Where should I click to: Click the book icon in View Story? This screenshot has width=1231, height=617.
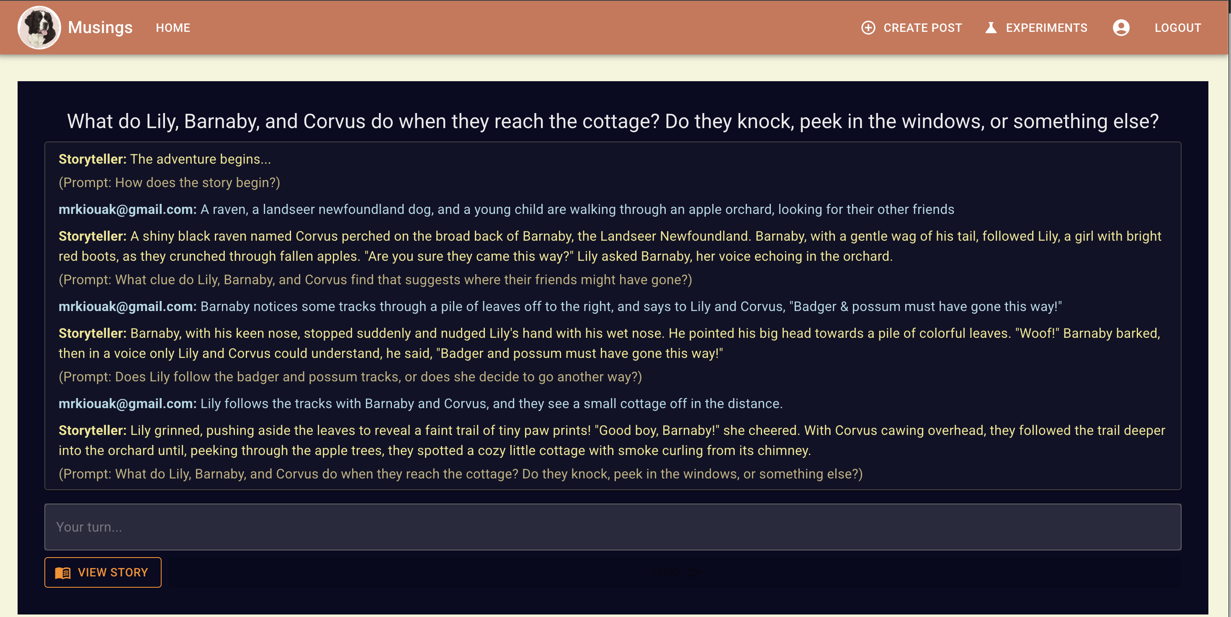[63, 573]
